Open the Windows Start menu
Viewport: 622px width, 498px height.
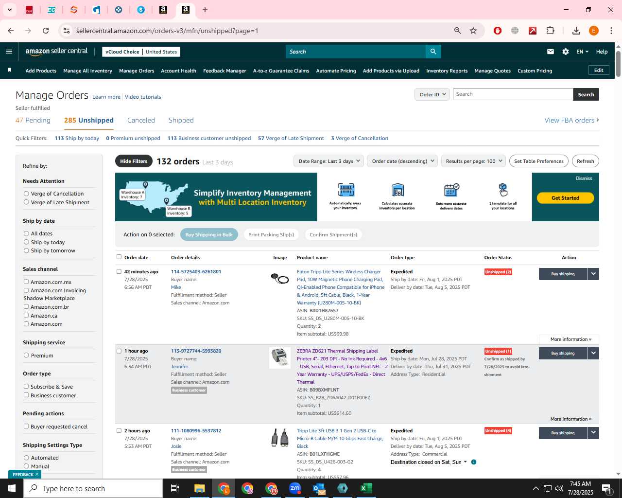[x=12, y=488]
